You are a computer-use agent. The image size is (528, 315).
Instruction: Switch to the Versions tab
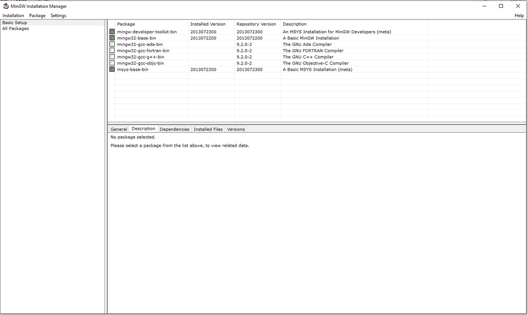(x=236, y=129)
